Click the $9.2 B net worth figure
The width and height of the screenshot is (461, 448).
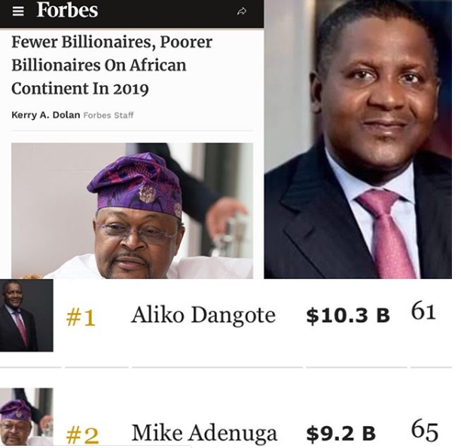pyautogui.click(x=340, y=434)
